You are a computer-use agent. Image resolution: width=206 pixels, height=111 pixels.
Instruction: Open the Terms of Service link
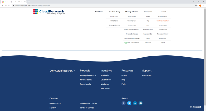pyautogui.click(x=87, y=108)
